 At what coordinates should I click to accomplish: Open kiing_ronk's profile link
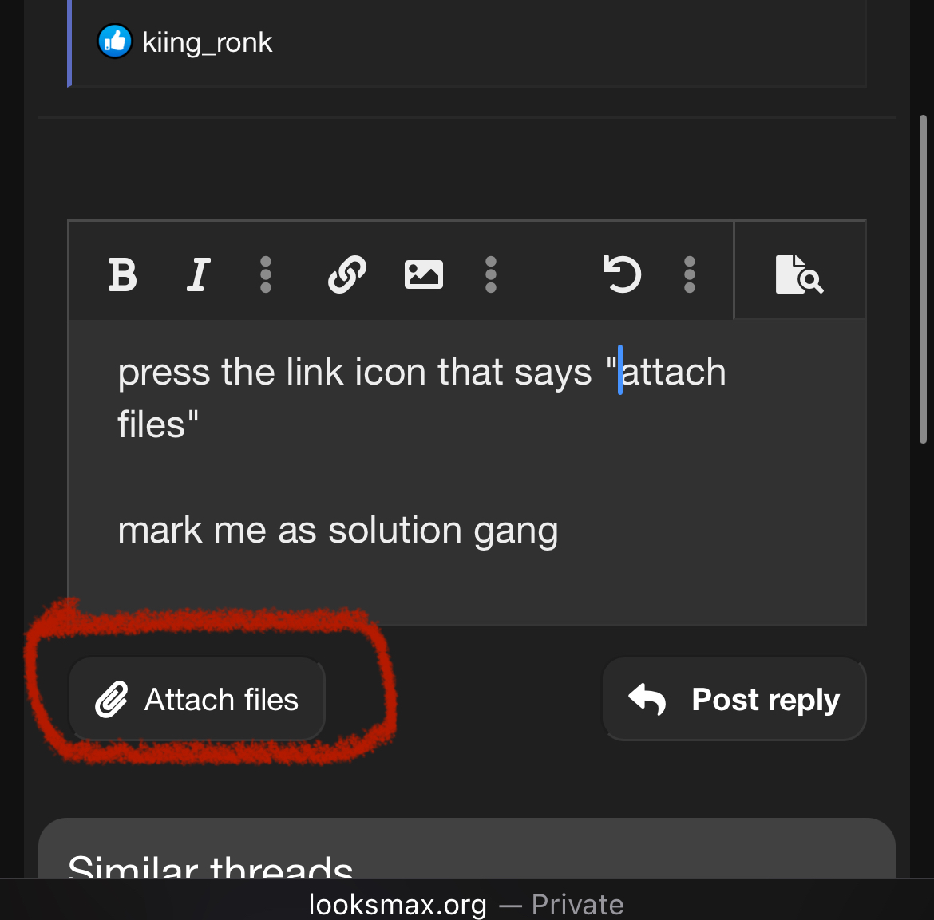(208, 43)
